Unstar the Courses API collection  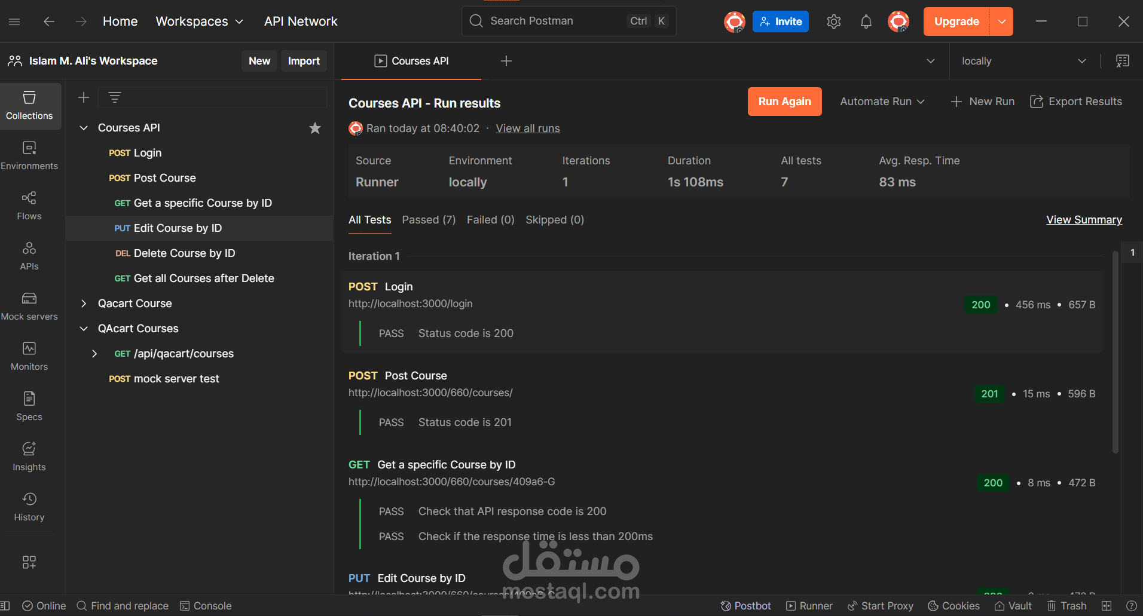point(315,128)
